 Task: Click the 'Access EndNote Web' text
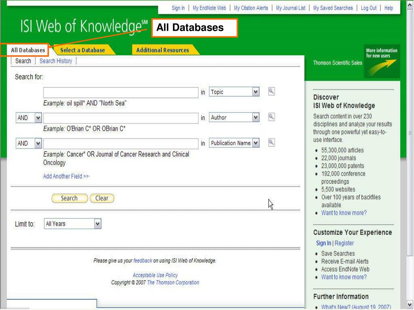coord(345,269)
